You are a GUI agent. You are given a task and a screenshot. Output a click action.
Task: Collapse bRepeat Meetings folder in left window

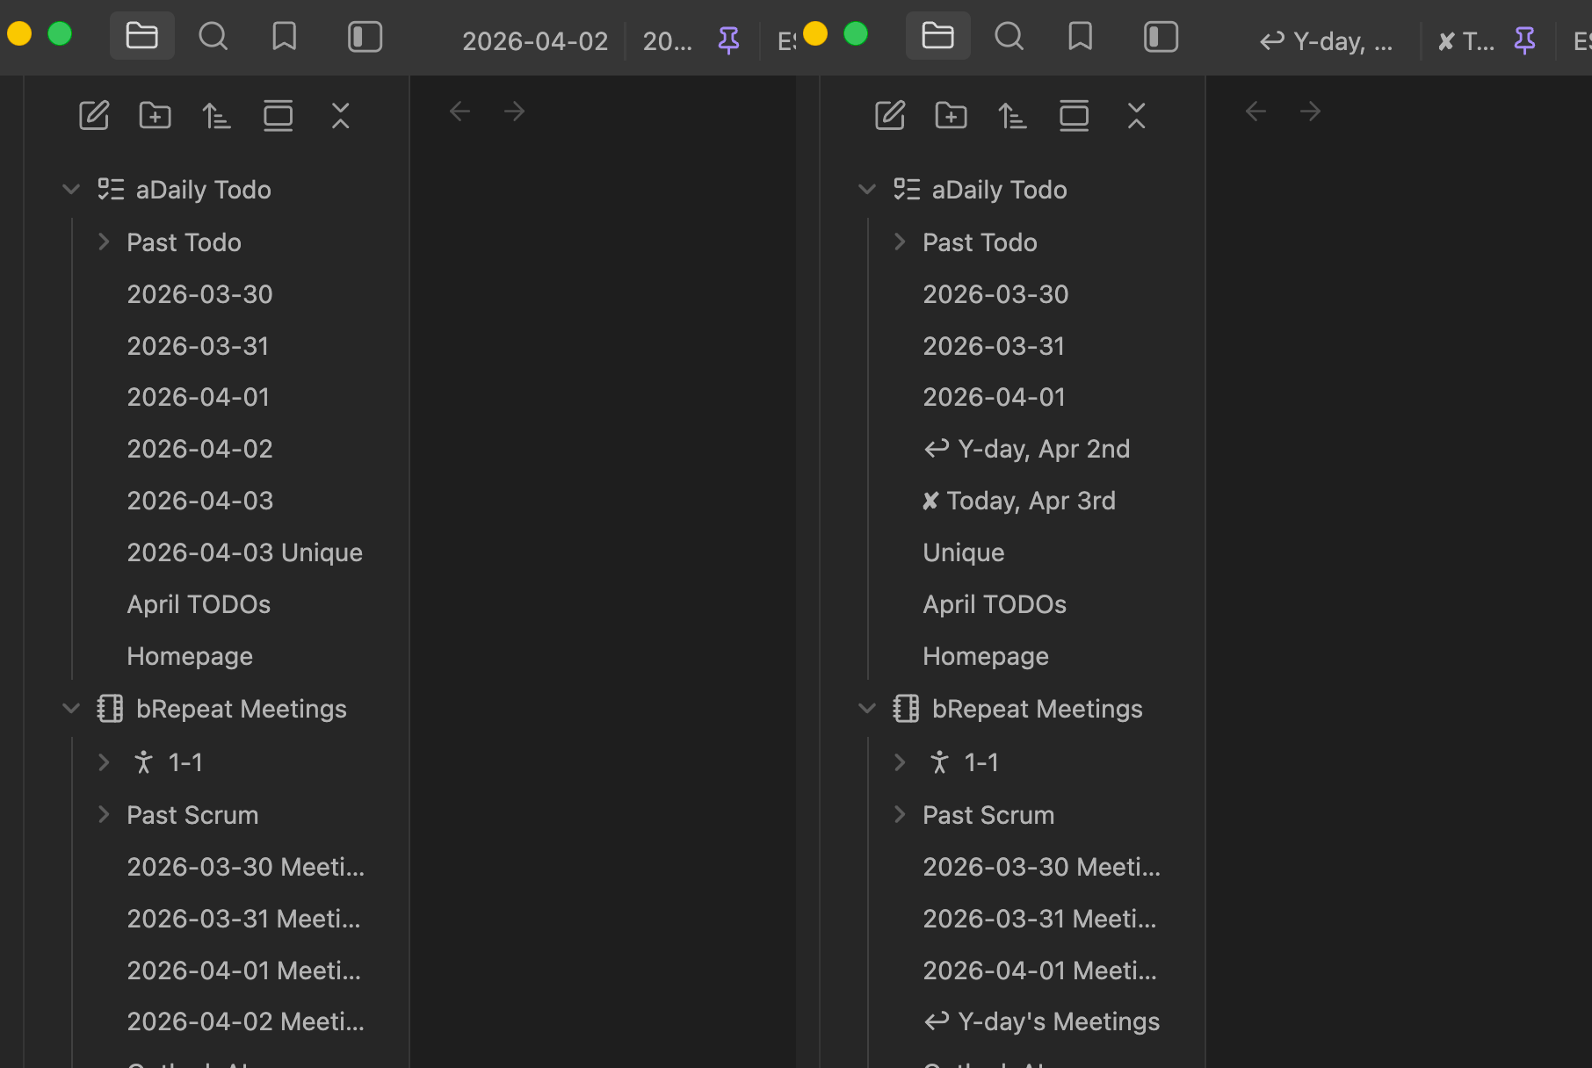tap(71, 709)
